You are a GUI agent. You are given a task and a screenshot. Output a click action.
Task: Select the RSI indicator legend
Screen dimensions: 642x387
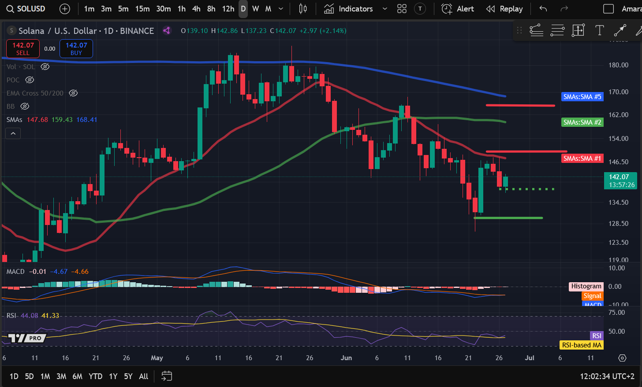point(11,316)
